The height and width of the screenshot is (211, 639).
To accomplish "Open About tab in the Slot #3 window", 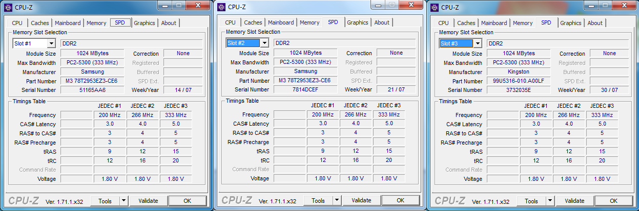I will pyautogui.click(x=595, y=23).
